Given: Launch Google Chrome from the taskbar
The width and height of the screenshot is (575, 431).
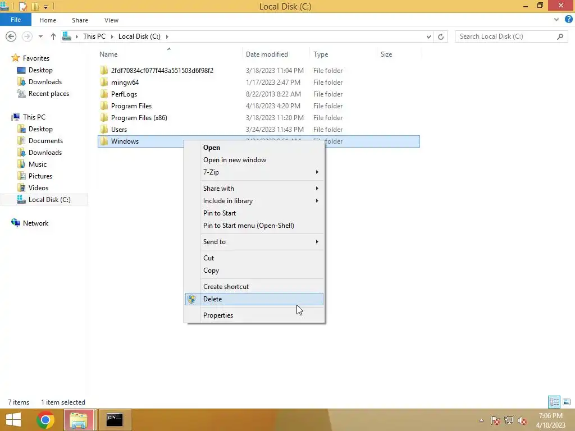Looking at the screenshot, I should coord(45,420).
